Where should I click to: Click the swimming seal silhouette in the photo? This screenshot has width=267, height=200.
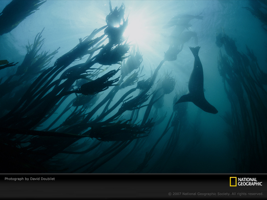coord(197,80)
